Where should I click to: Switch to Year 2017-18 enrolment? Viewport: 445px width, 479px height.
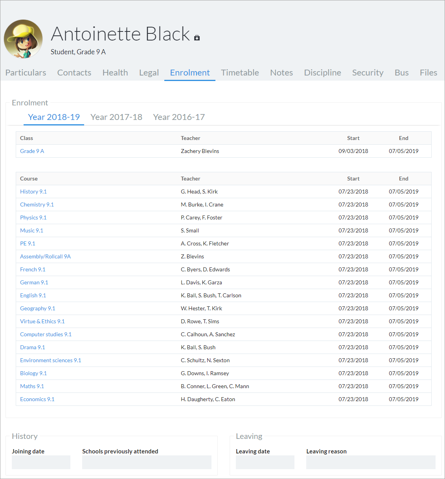pos(116,117)
